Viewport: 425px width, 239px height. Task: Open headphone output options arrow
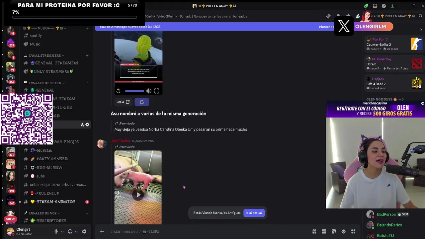(76, 231)
